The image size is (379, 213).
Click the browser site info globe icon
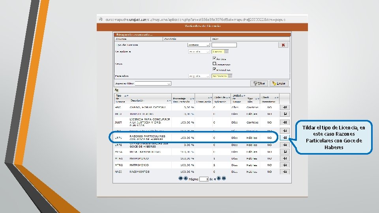pyautogui.click(x=101, y=19)
